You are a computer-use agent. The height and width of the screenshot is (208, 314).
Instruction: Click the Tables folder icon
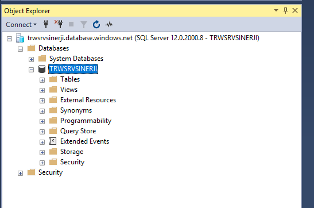(x=53, y=79)
